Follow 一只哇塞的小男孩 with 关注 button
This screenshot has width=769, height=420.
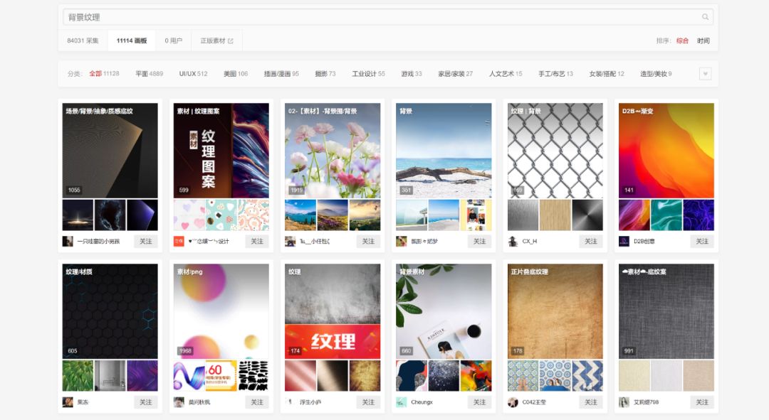tap(146, 242)
